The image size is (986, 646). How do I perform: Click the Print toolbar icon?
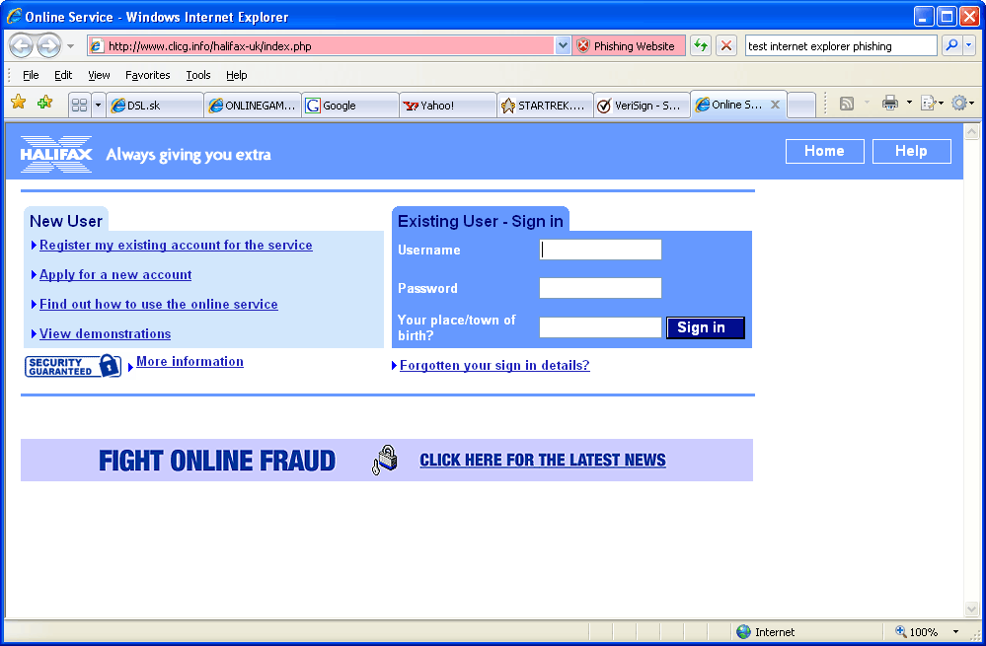[x=890, y=103]
